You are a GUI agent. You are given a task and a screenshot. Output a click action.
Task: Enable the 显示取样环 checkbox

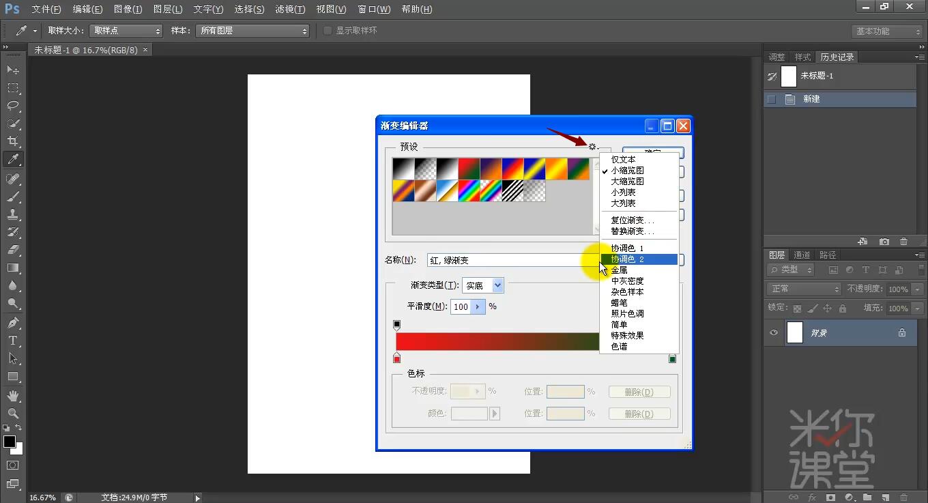pyautogui.click(x=328, y=30)
